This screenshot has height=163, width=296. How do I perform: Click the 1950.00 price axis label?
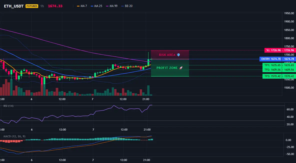point(289,13)
